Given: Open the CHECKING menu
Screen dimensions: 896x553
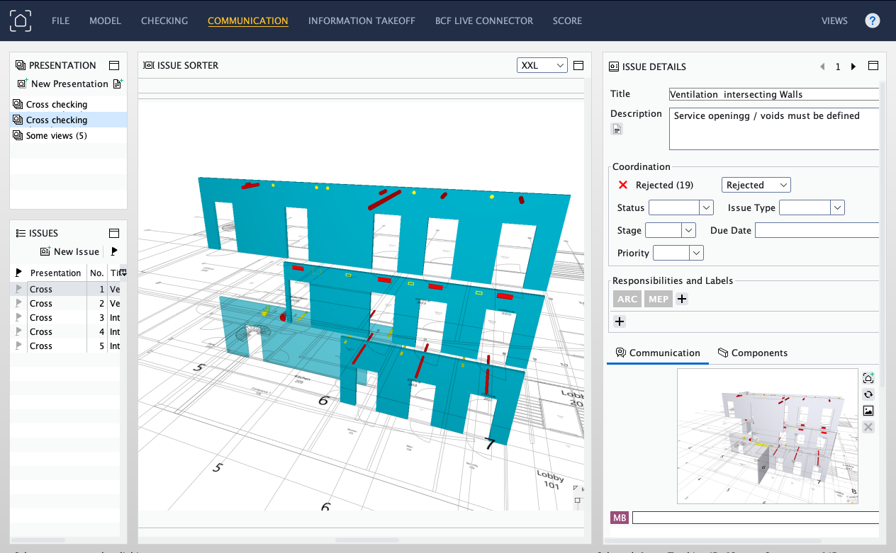Looking at the screenshot, I should [x=164, y=21].
